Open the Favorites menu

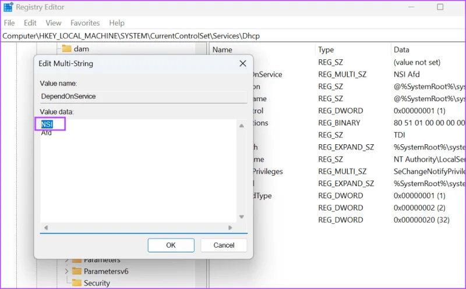(85, 23)
